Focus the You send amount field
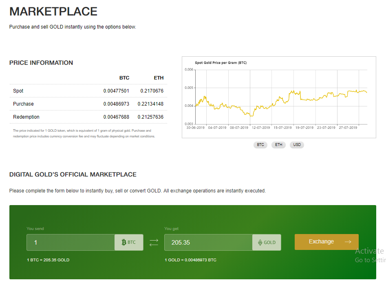 click(x=71, y=242)
